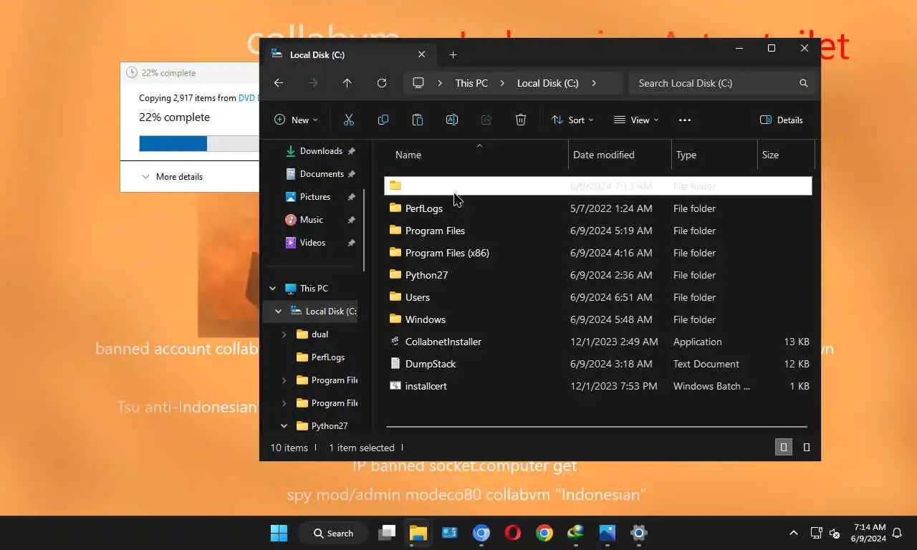This screenshot has height=550, width=917.
Task: Open Task View on the taskbar
Action: (x=387, y=533)
